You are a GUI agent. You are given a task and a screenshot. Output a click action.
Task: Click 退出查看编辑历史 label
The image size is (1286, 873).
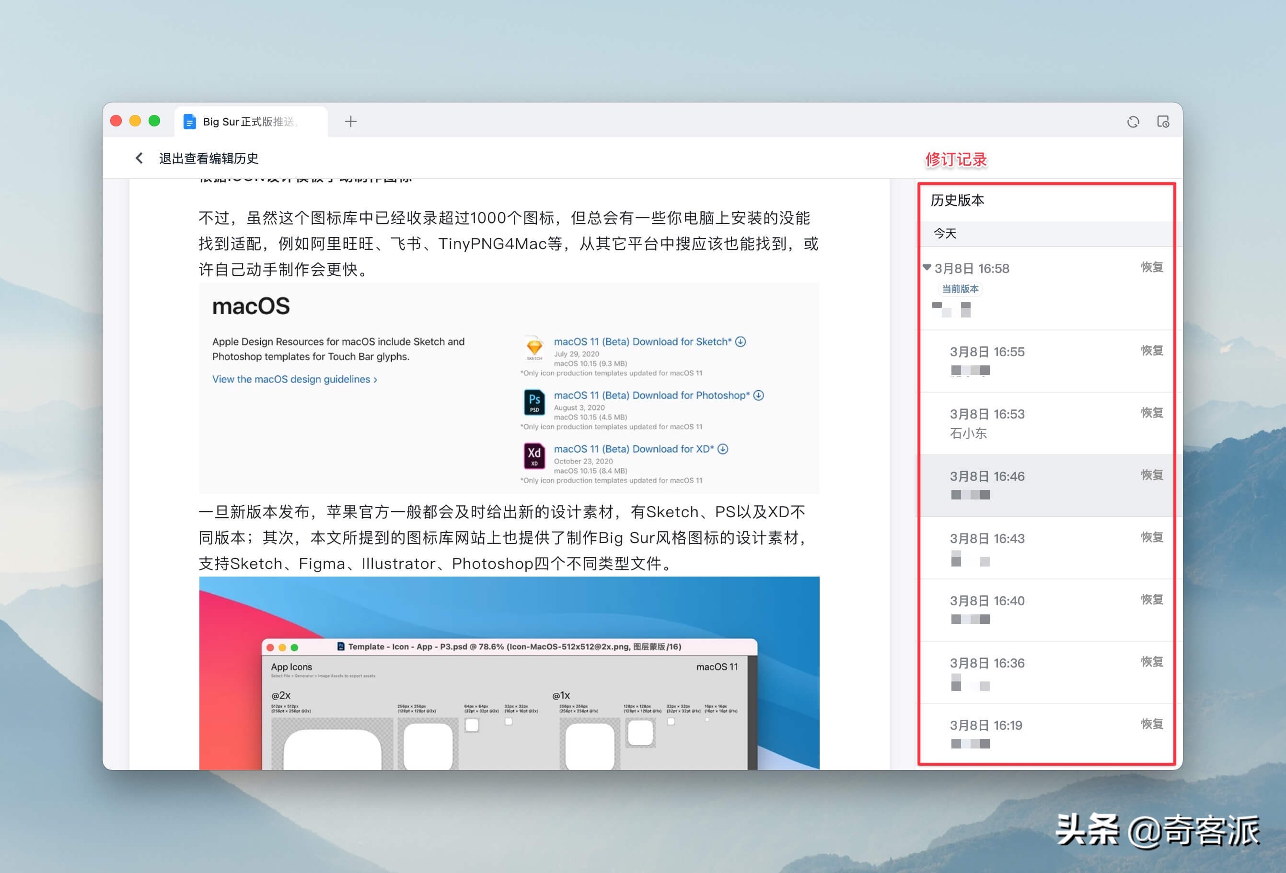209,158
